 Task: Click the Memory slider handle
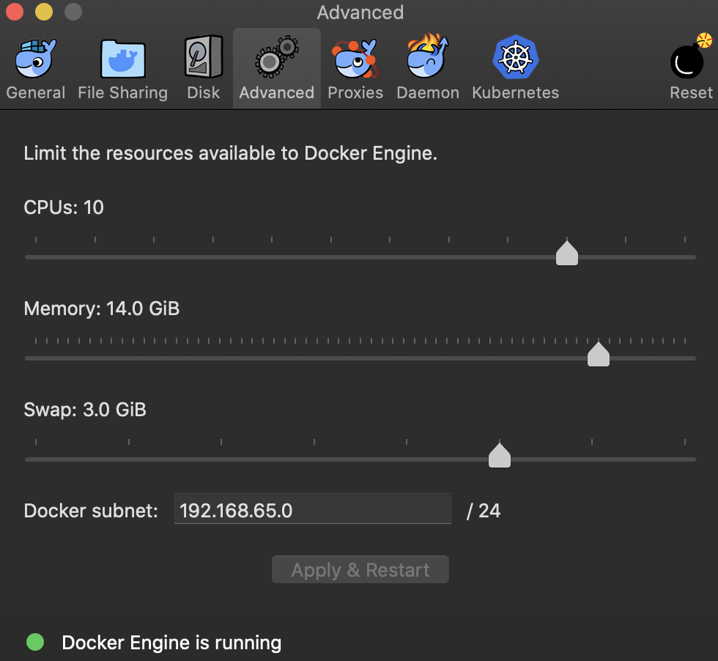point(599,354)
